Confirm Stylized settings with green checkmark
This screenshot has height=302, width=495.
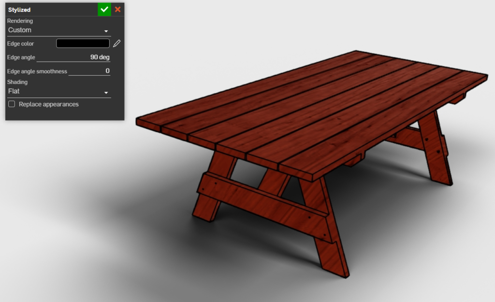[104, 10]
